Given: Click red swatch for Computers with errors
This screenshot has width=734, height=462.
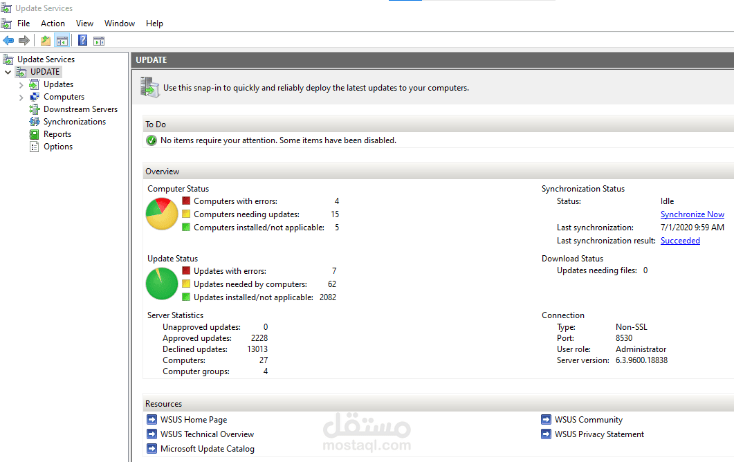Looking at the screenshot, I should [186, 201].
